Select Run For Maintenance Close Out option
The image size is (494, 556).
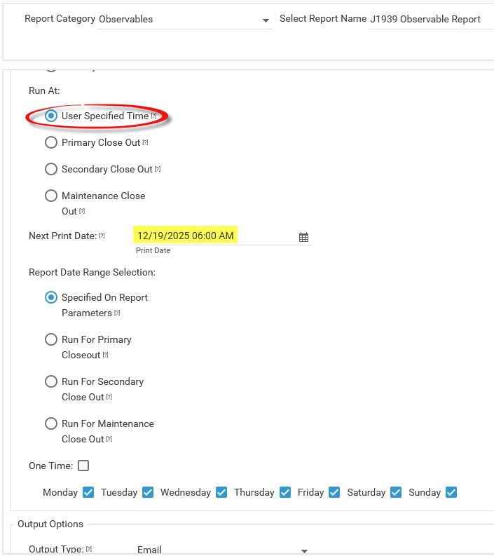pos(51,423)
